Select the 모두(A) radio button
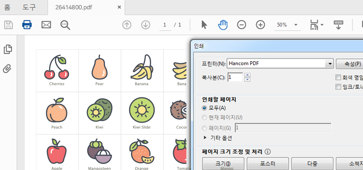Image resolution: width=363 pixels, height=170 pixels. click(x=204, y=108)
